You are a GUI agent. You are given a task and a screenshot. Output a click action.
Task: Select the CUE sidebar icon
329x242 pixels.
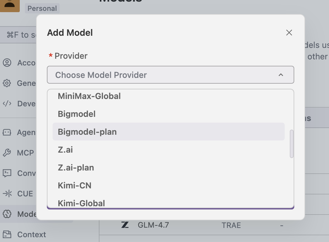pyautogui.click(x=7, y=193)
